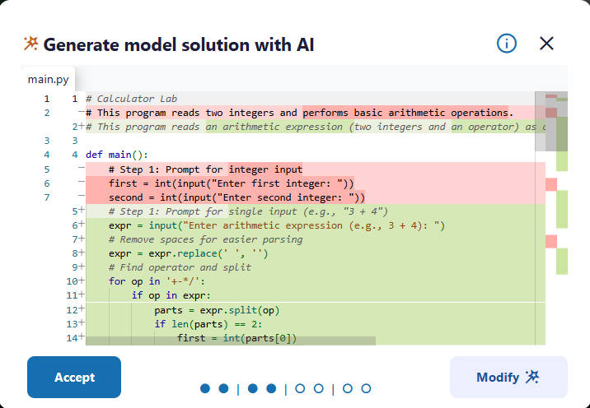Select the third filled pagination dot
Screen dimensions: 590x408
pos(252,388)
